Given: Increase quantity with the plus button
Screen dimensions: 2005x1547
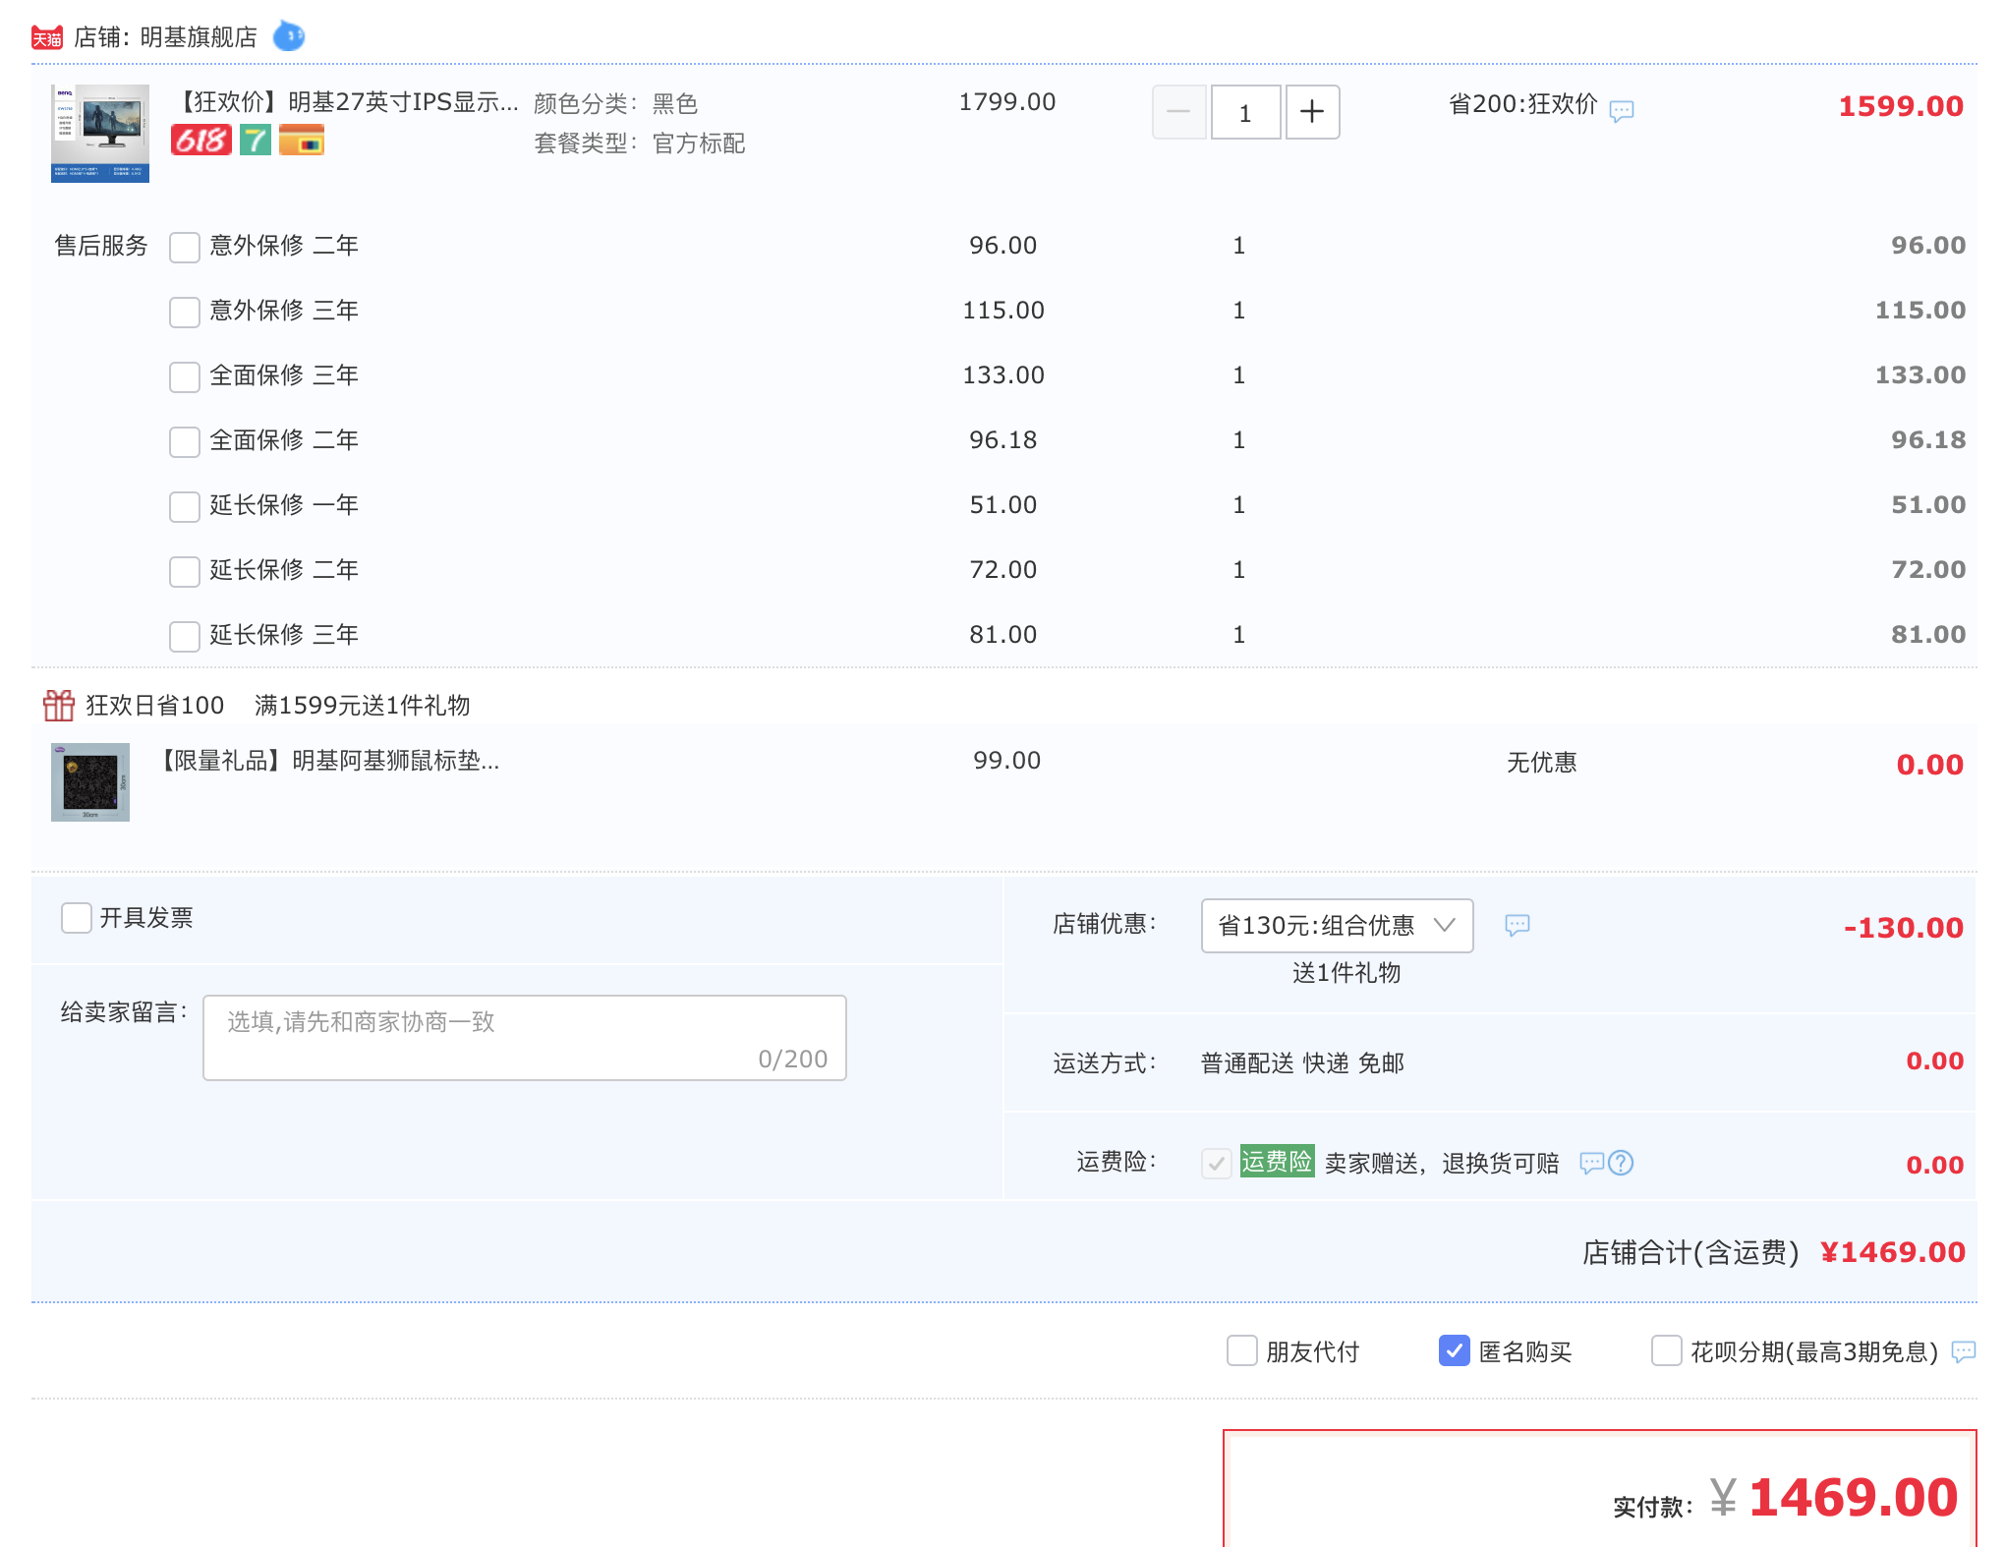Looking at the screenshot, I should tap(1312, 112).
